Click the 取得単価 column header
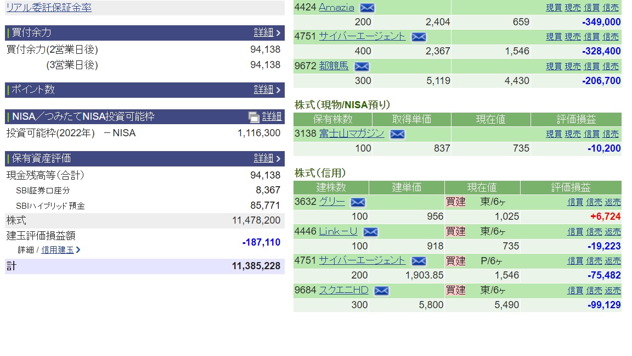Viewport: 632px width, 356px height. pyautogui.click(x=411, y=119)
